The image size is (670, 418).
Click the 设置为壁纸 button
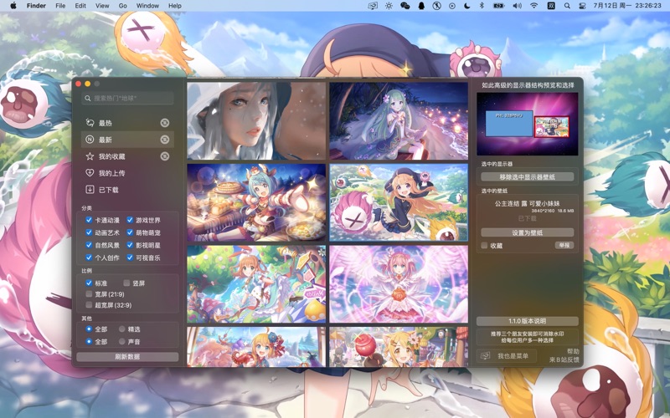(528, 233)
